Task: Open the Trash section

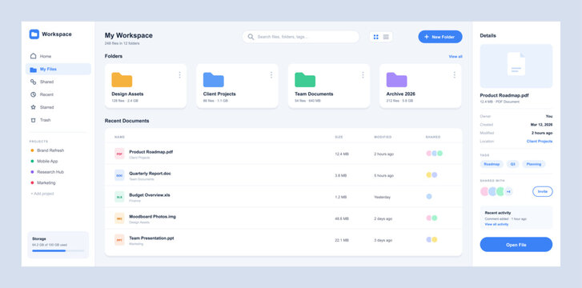Action: [x=58, y=120]
